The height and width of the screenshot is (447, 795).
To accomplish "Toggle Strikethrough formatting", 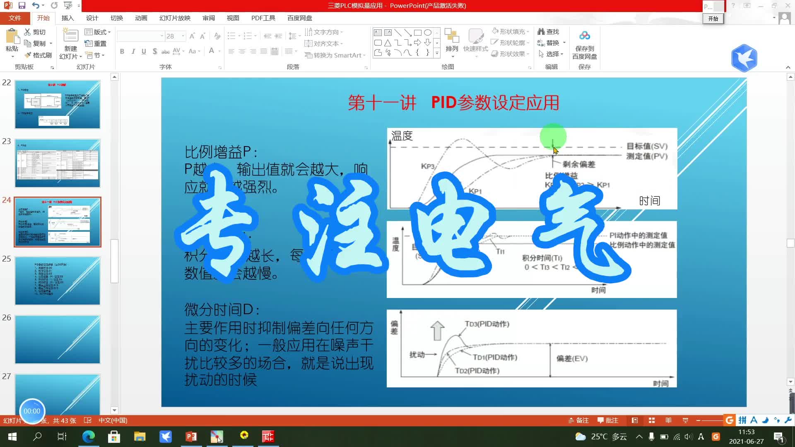I will (165, 51).
